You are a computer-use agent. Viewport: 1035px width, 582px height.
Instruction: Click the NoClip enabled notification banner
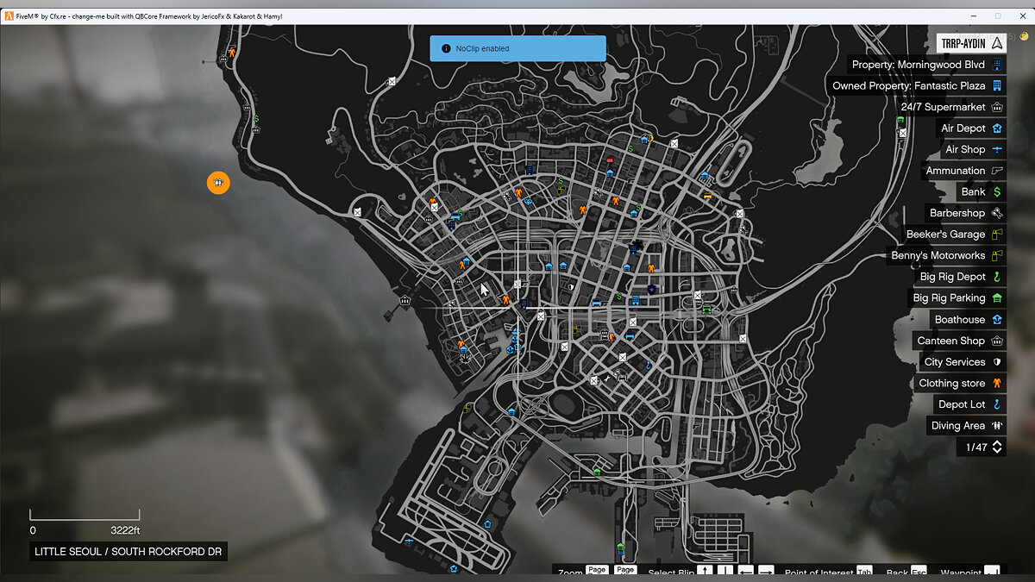coord(517,48)
